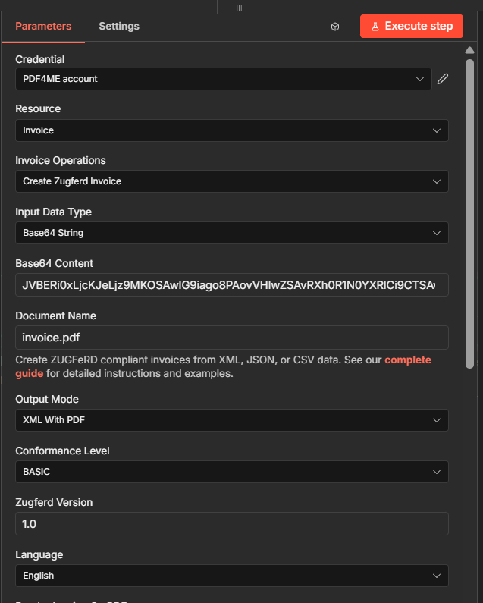Select the Parameters tab
The image size is (483, 603).
tap(43, 26)
